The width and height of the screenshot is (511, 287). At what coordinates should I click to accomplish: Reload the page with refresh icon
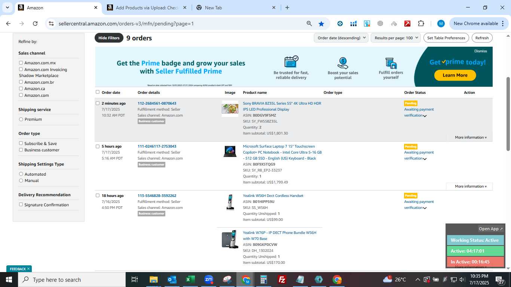(x=35, y=24)
